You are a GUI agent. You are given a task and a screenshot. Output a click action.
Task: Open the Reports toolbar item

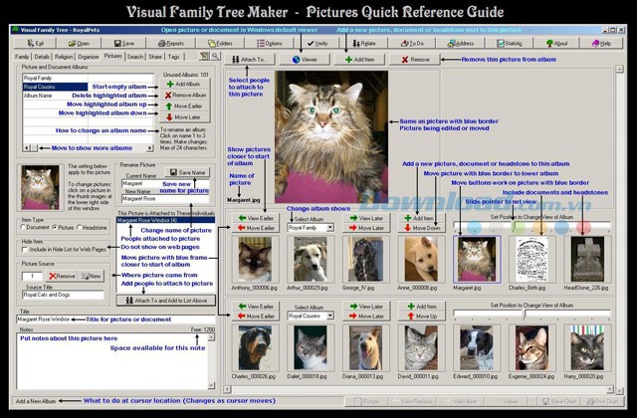click(x=170, y=43)
